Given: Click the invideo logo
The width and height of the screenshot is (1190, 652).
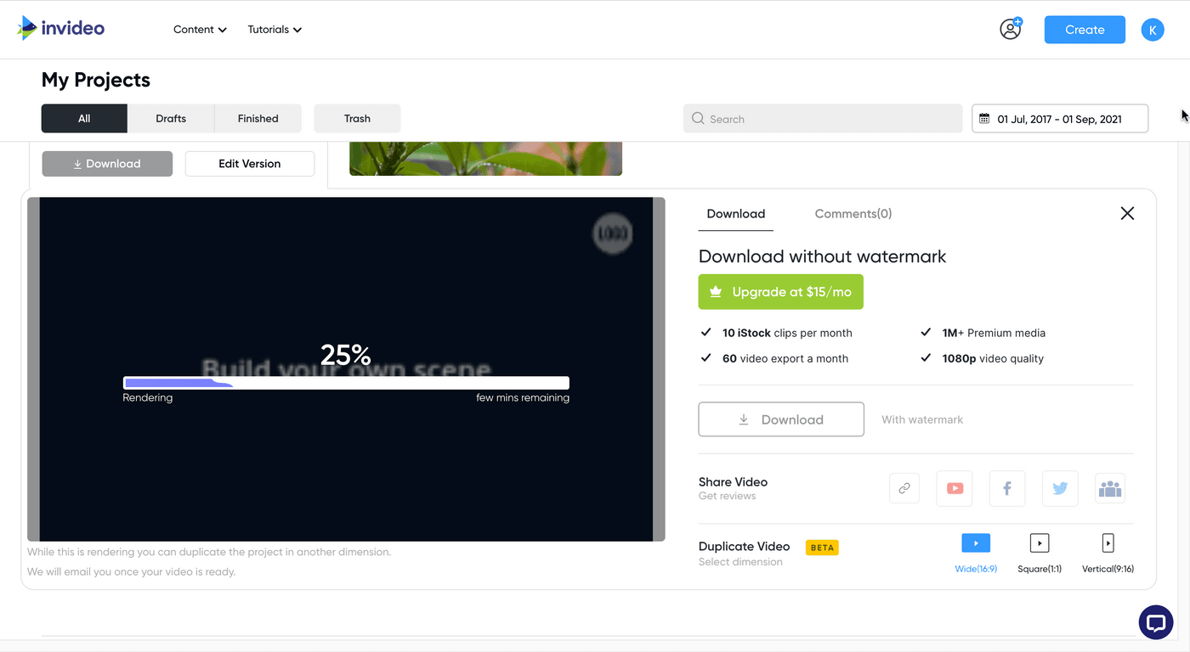Looking at the screenshot, I should pyautogui.click(x=60, y=27).
